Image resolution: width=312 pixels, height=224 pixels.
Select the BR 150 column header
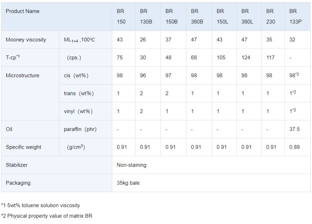(120, 16)
